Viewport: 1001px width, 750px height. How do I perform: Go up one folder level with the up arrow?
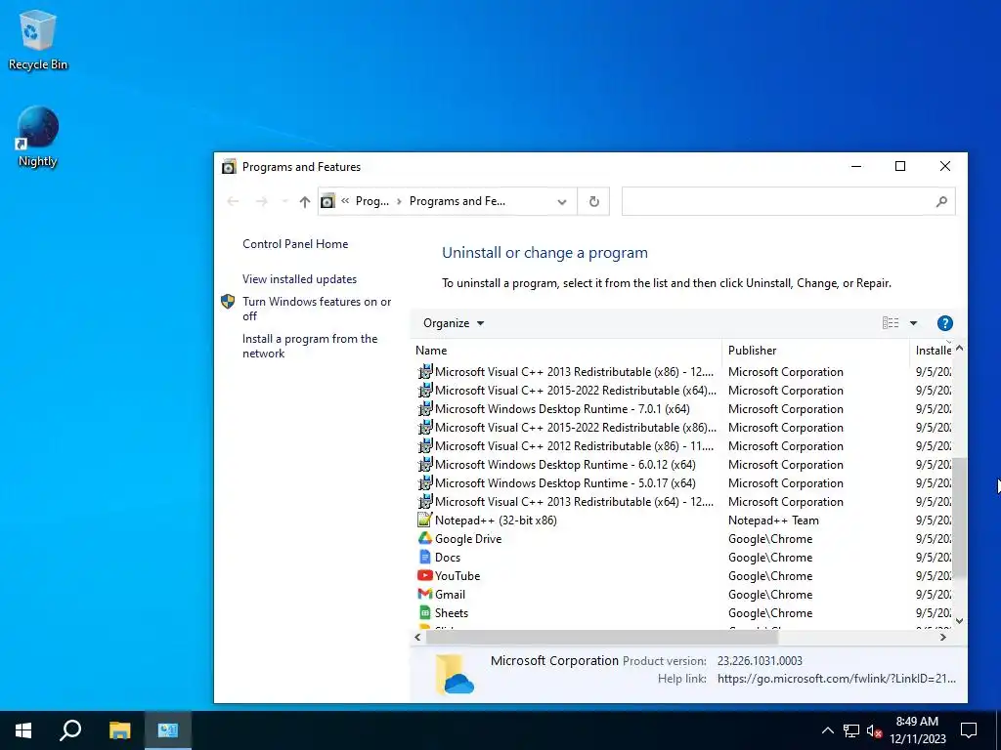tap(305, 201)
